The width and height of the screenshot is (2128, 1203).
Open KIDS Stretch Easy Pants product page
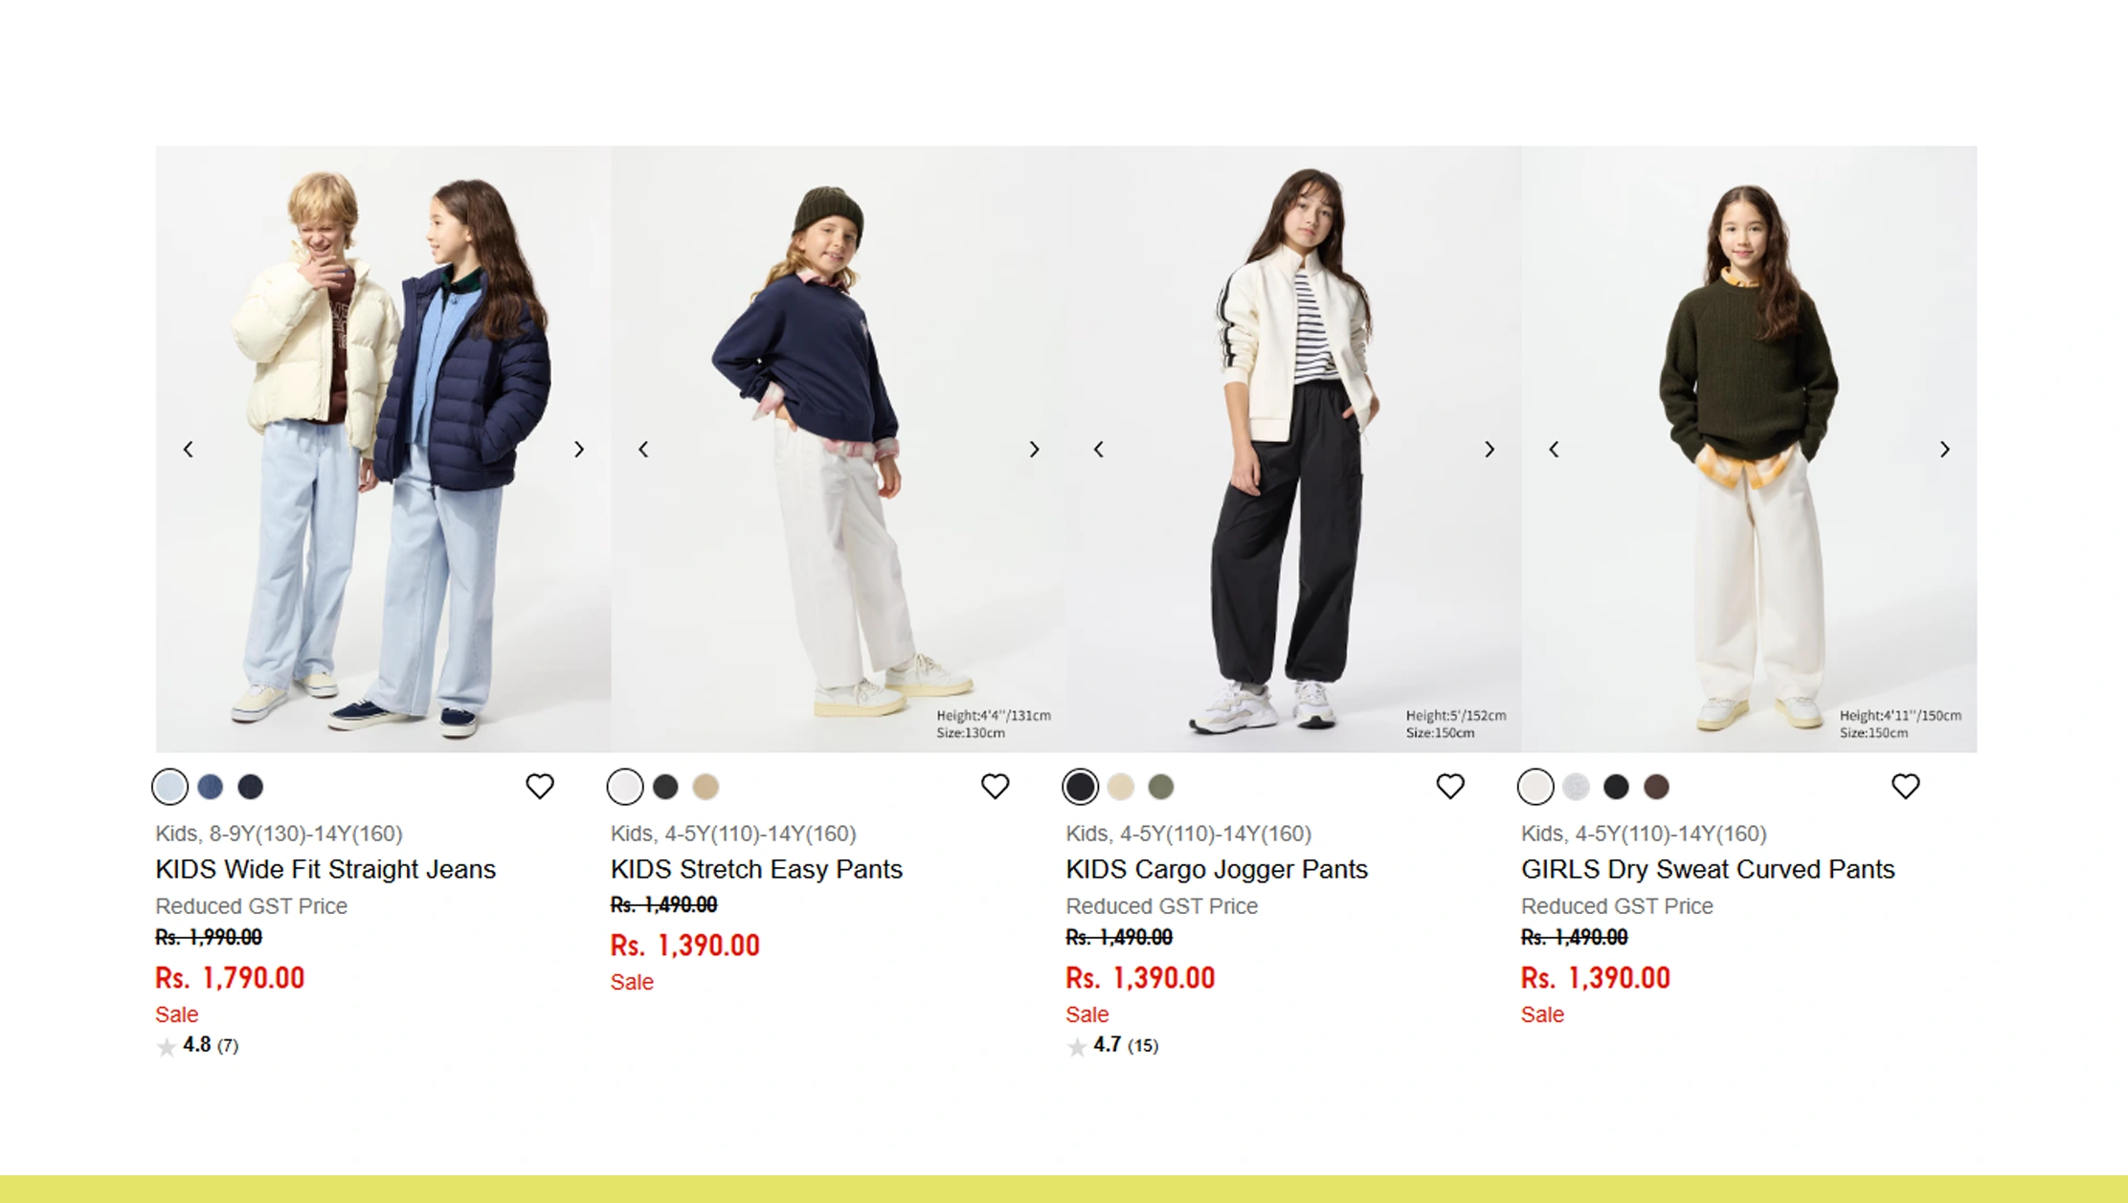pos(756,869)
